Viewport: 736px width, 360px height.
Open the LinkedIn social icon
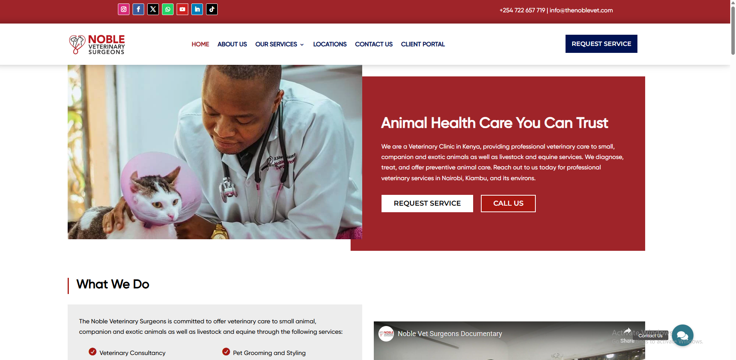click(197, 9)
